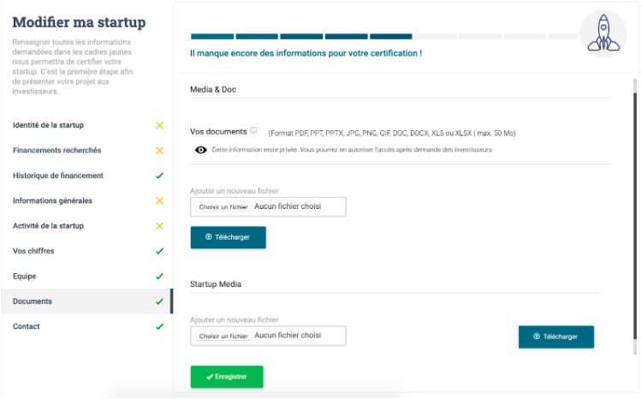Click the yellow cross beside Financements recherchés
Screen dimensions: 642x399
pos(160,151)
